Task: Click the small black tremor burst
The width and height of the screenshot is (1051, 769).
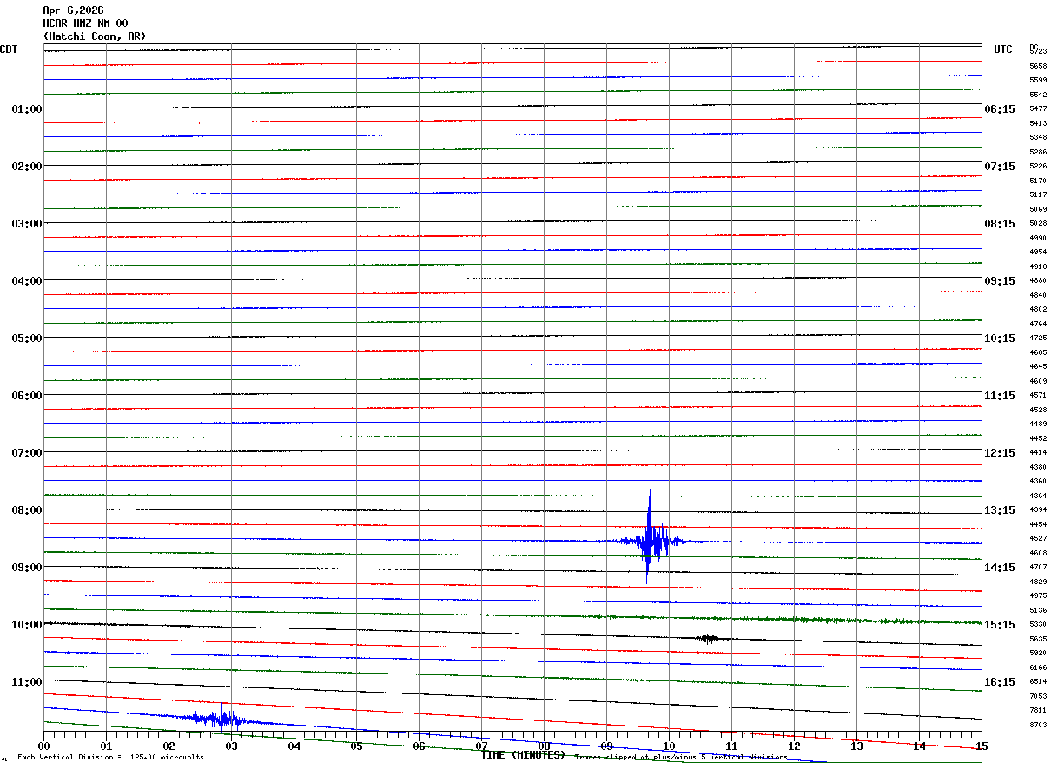Action: point(708,639)
